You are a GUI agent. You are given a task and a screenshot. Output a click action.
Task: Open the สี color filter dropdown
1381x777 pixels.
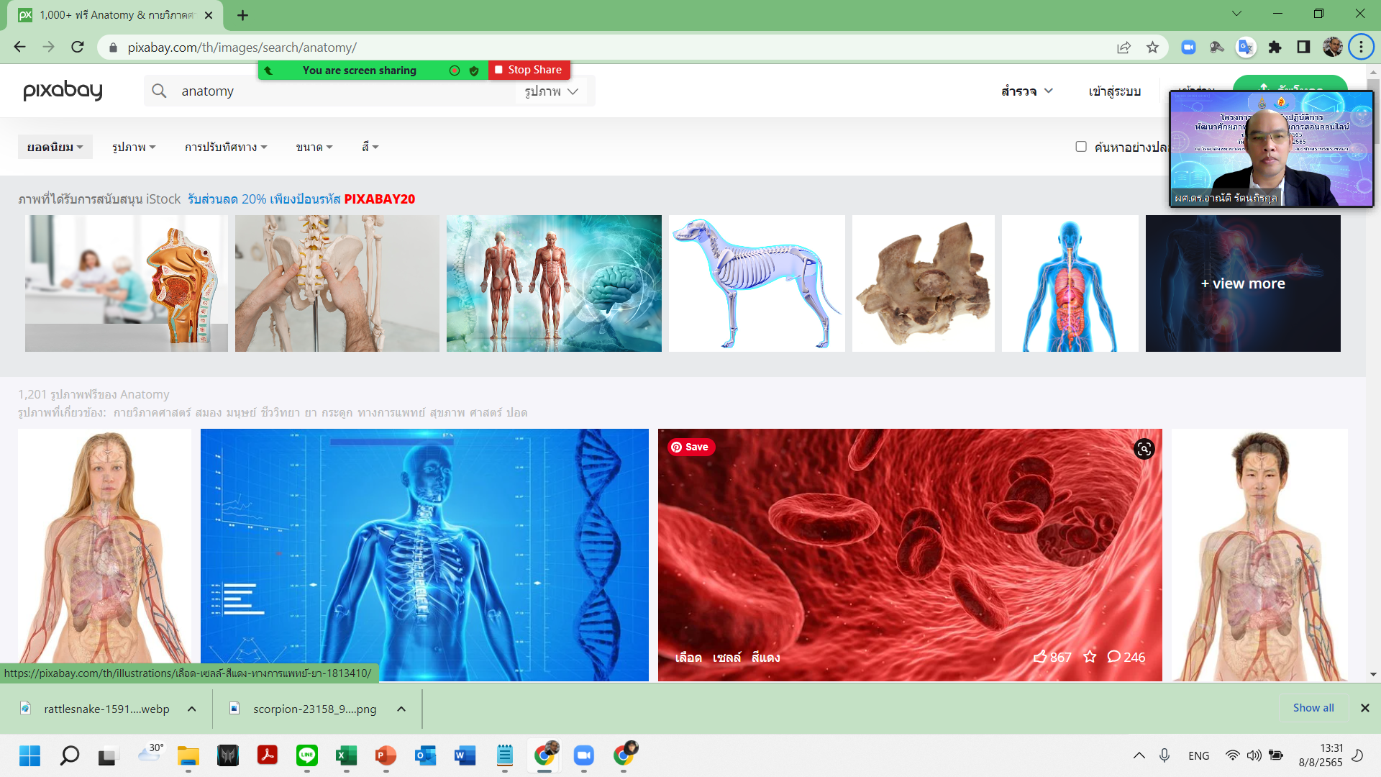tap(370, 147)
